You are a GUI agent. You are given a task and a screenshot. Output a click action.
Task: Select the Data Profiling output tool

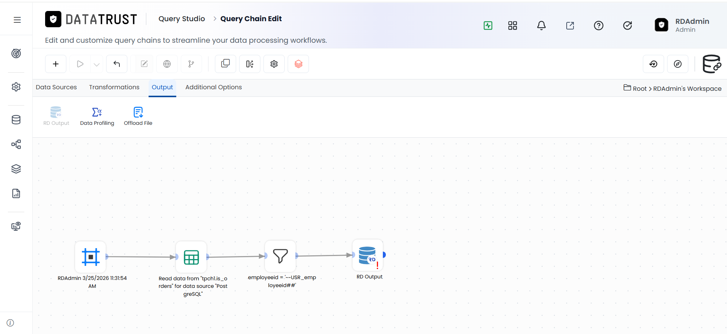97,117
